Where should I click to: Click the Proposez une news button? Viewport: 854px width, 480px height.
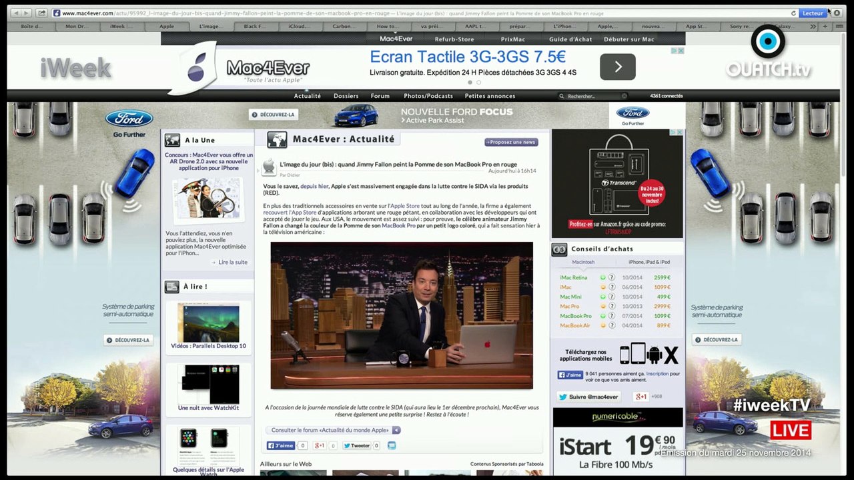(x=511, y=142)
